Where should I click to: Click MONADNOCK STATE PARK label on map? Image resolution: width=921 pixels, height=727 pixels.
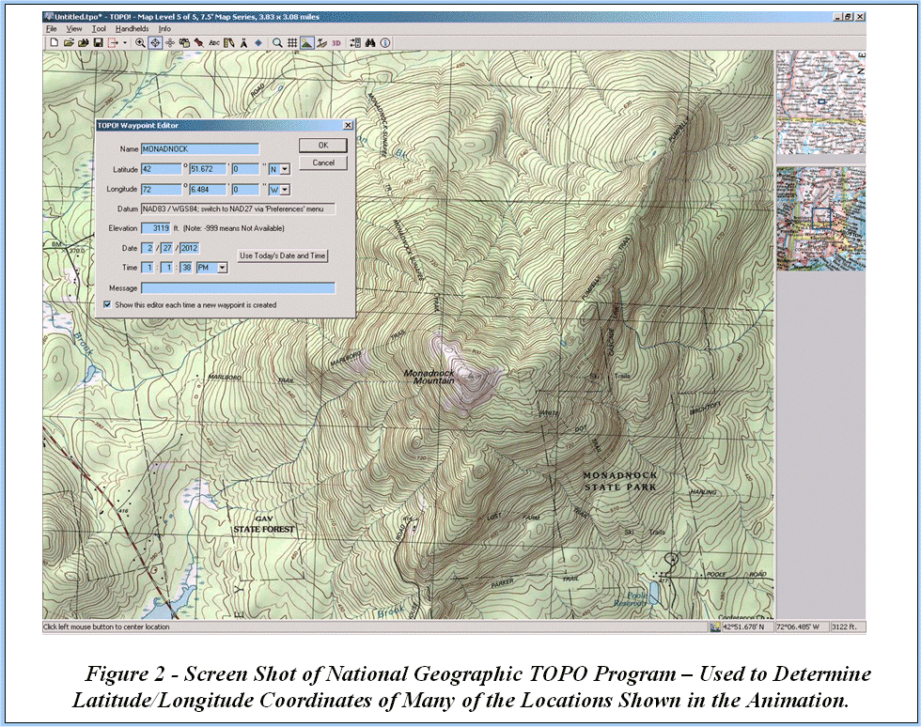point(619,481)
